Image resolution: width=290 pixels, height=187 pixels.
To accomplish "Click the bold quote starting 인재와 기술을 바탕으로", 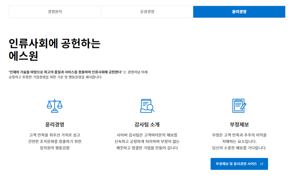I will (65, 72).
